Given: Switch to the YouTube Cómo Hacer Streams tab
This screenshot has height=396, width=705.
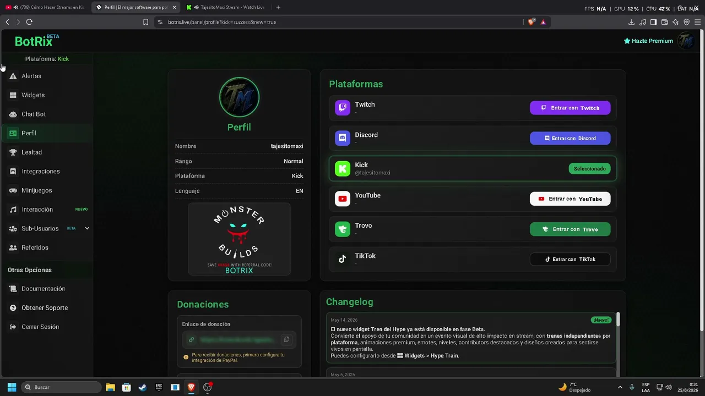Looking at the screenshot, I should pos(45,7).
